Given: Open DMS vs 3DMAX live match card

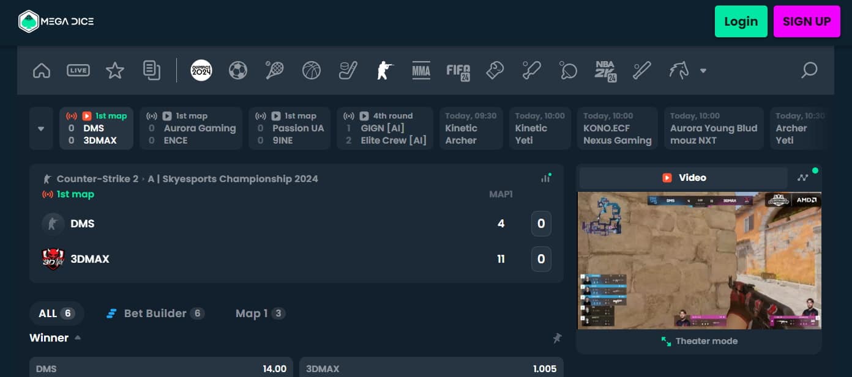Looking at the screenshot, I should click(97, 128).
